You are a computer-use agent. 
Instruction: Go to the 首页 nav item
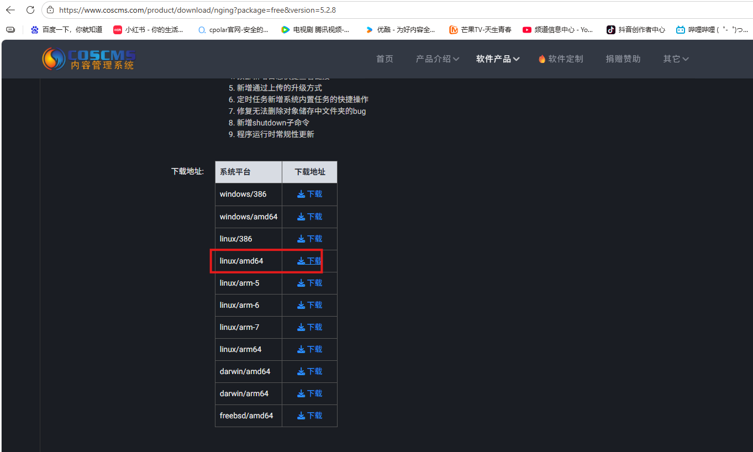click(385, 59)
